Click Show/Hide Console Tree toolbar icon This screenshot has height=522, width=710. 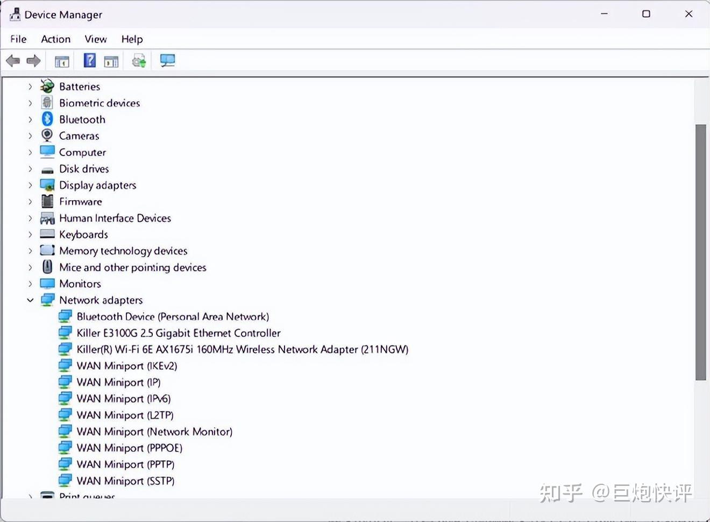pyautogui.click(x=62, y=61)
